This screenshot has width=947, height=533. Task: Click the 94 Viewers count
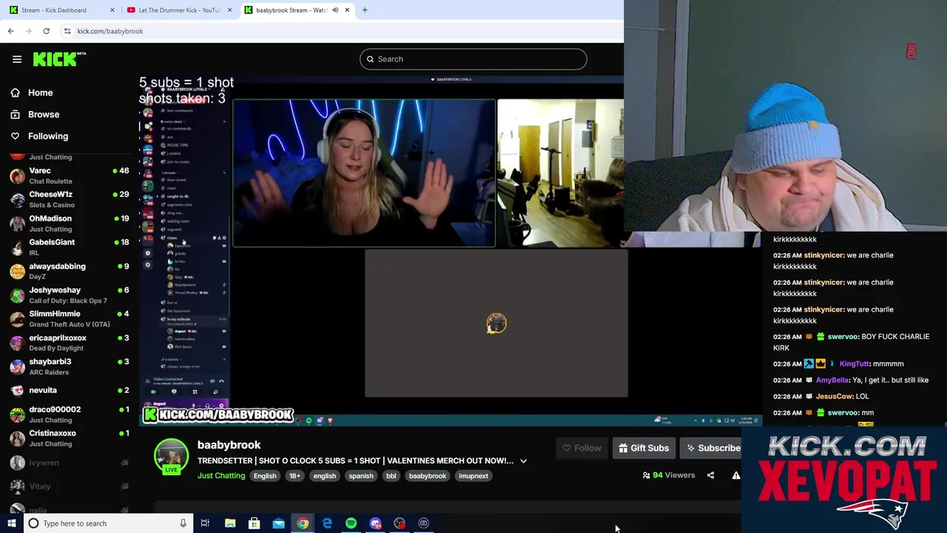669,475
